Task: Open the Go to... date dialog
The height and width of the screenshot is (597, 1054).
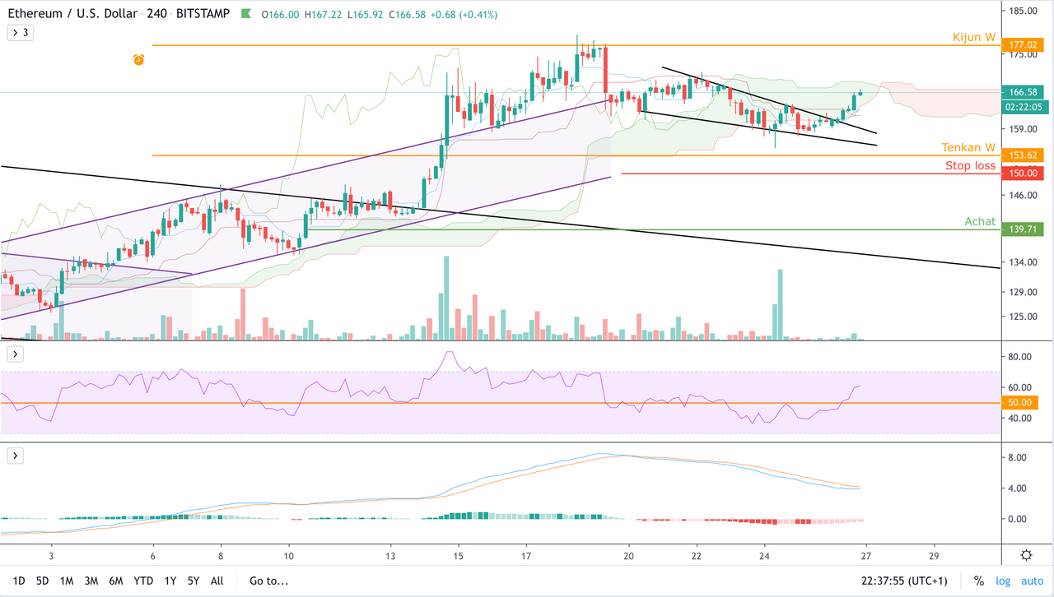Action: 268,581
